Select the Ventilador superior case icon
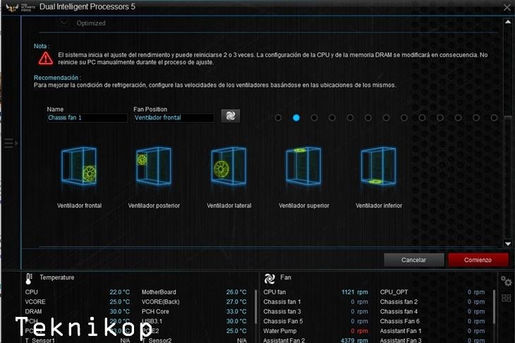515x343 pixels. point(303,167)
